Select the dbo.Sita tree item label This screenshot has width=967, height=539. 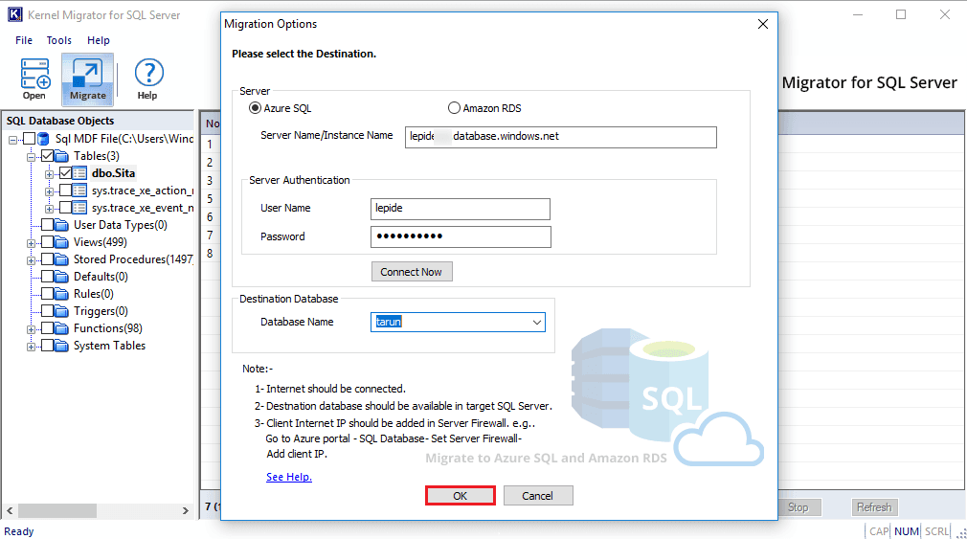click(114, 173)
